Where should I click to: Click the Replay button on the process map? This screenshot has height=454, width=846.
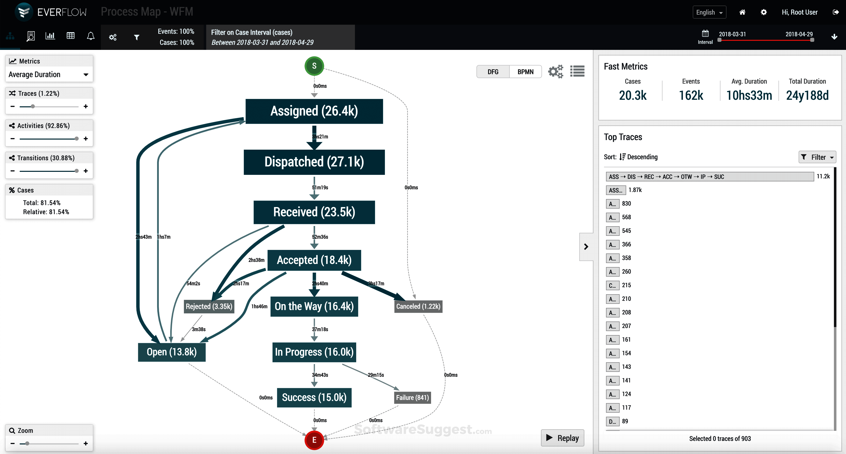pos(563,438)
